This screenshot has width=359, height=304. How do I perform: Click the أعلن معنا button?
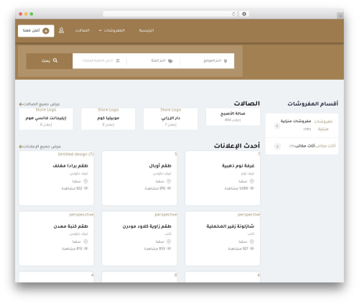coord(36,31)
